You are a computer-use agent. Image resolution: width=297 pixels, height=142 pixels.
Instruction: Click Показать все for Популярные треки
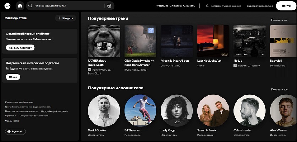[279, 20]
